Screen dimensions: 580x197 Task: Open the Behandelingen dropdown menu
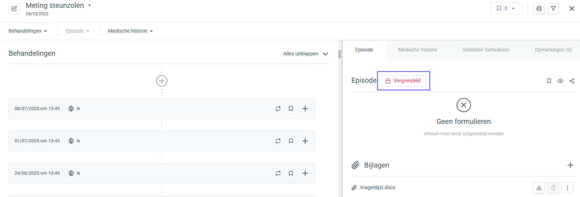point(28,31)
